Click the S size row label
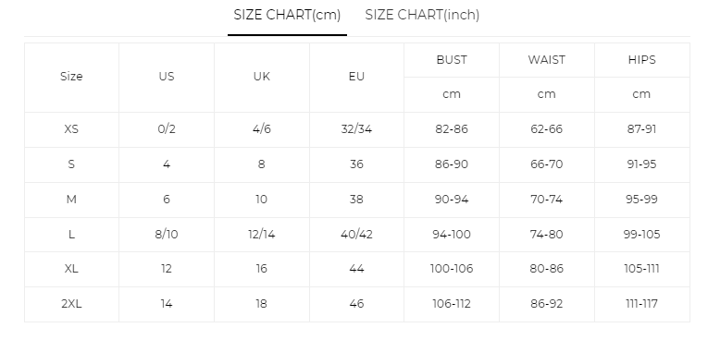 [71, 164]
